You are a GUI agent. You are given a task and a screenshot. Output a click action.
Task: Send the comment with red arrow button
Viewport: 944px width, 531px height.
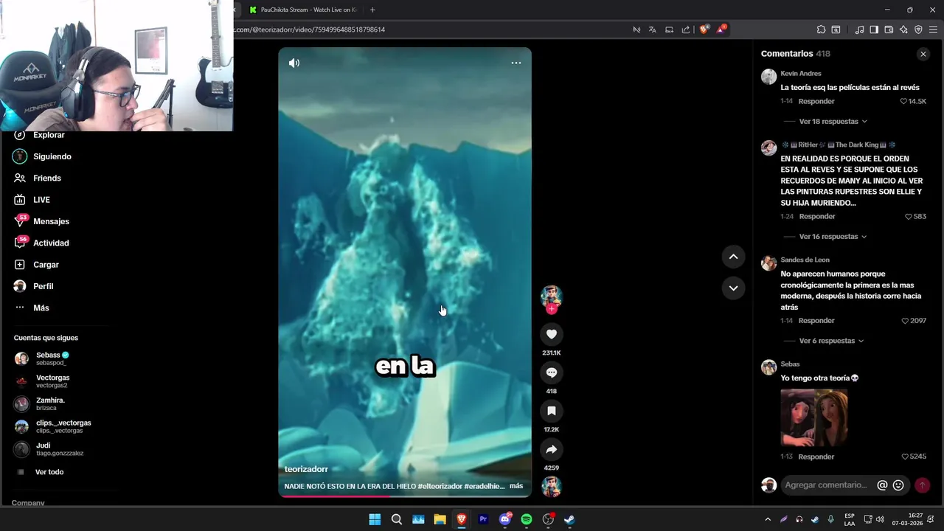[922, 485]
